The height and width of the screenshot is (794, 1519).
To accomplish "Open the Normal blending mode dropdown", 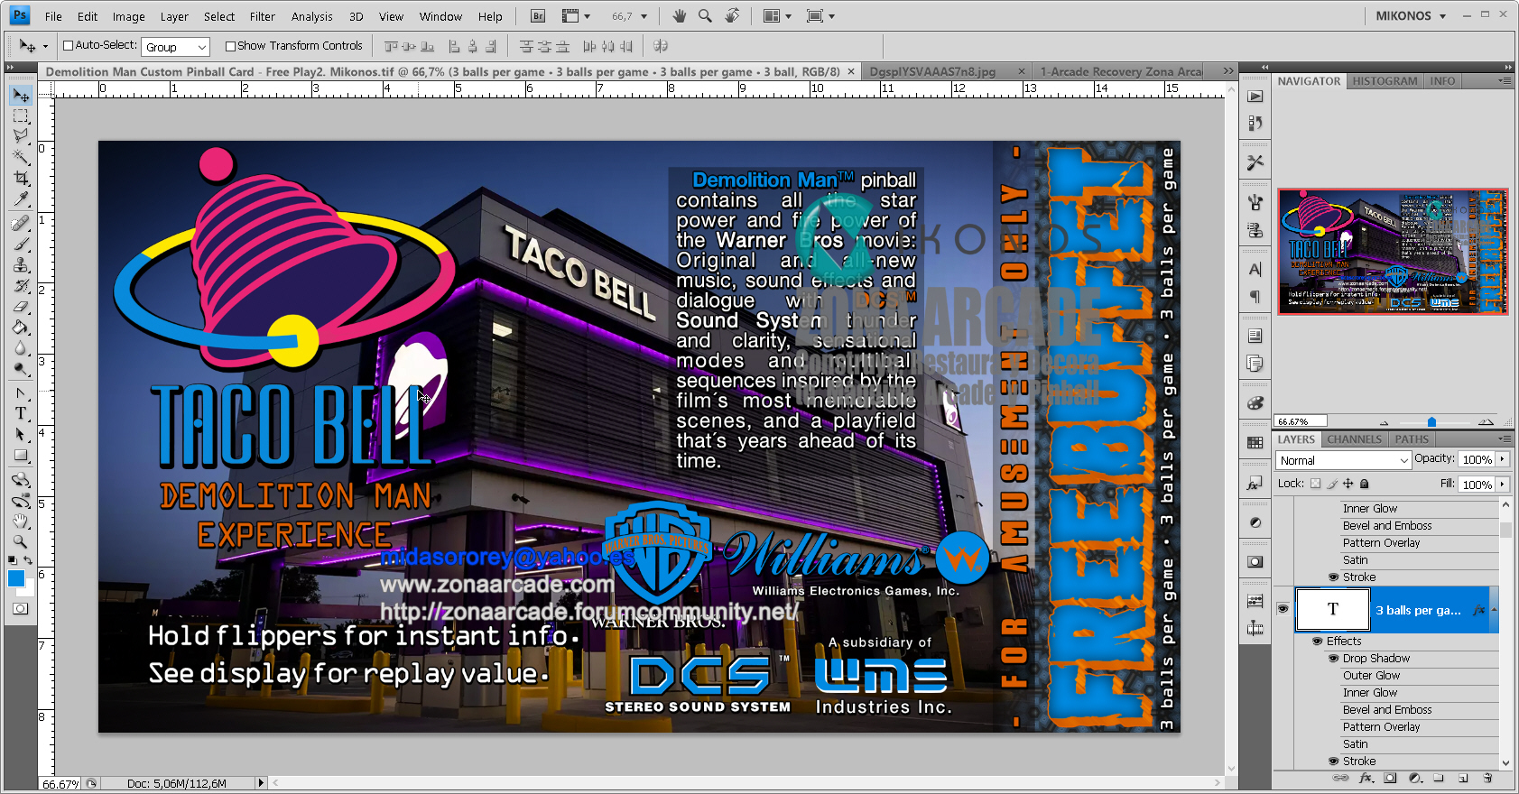I will [x=1343, y=460].
